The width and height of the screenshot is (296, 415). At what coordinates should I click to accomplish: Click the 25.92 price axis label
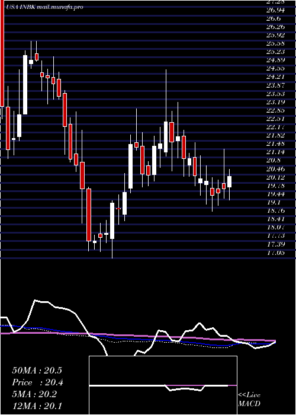(x=275, y=36)
